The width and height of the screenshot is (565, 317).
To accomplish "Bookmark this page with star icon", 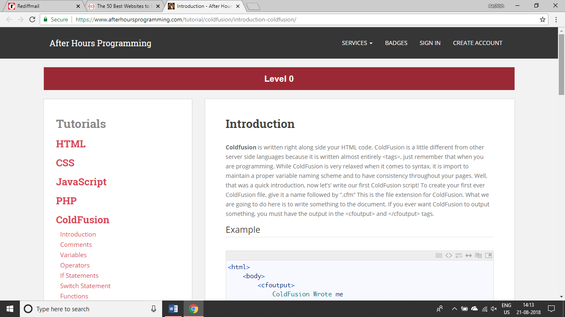I will 543,19.
